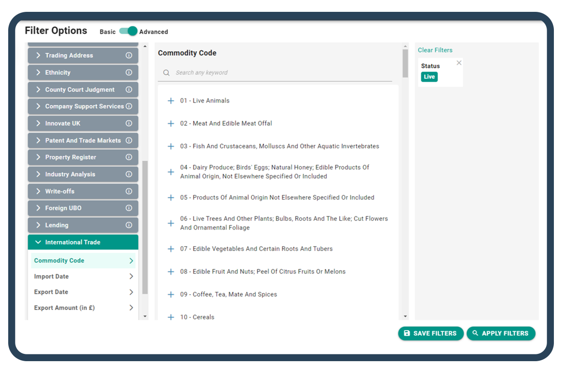Screen dimensions: 563x373
Task: Click commodity list scroll up arrow
Action: (x=405, y=46)
